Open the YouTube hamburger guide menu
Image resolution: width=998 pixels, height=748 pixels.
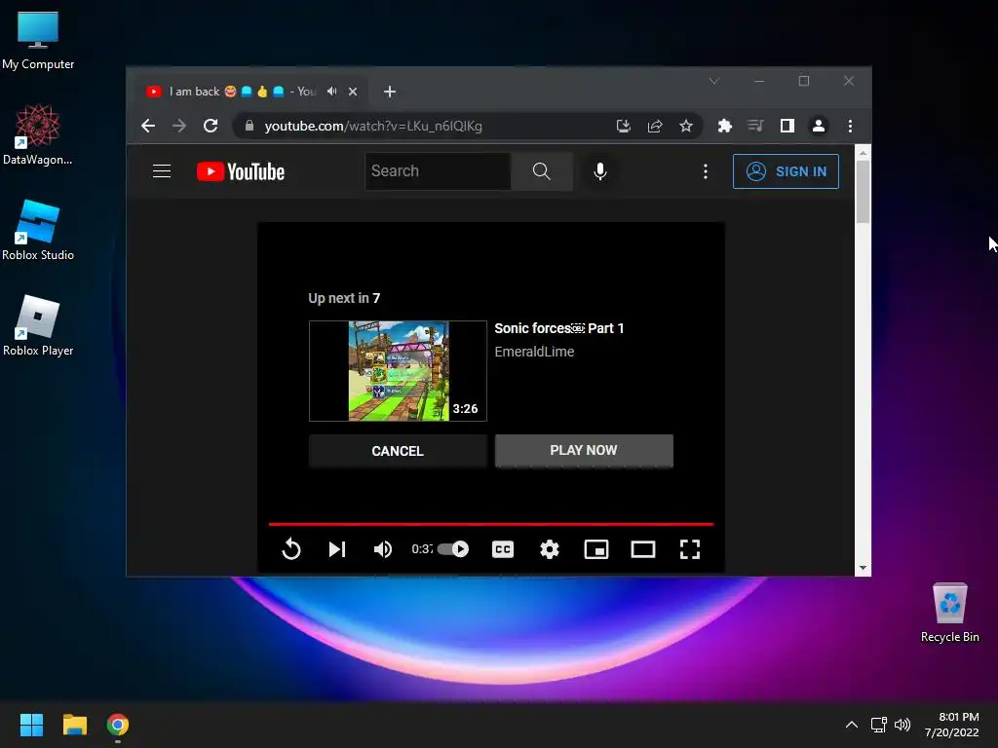[x=162, y=171]
